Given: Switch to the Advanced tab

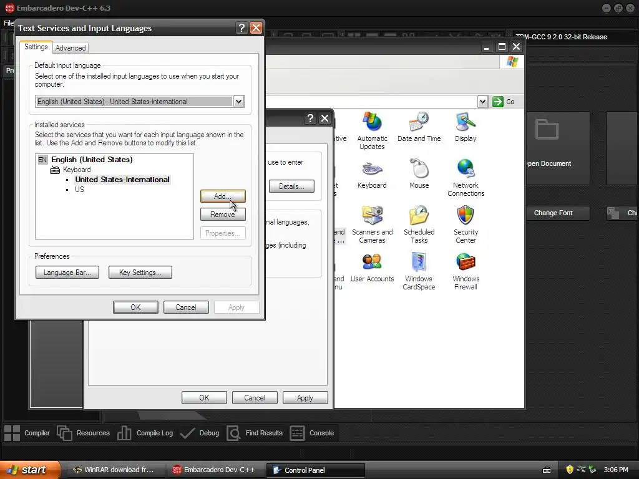Looking at the screenshot, I should pos(71,48).
